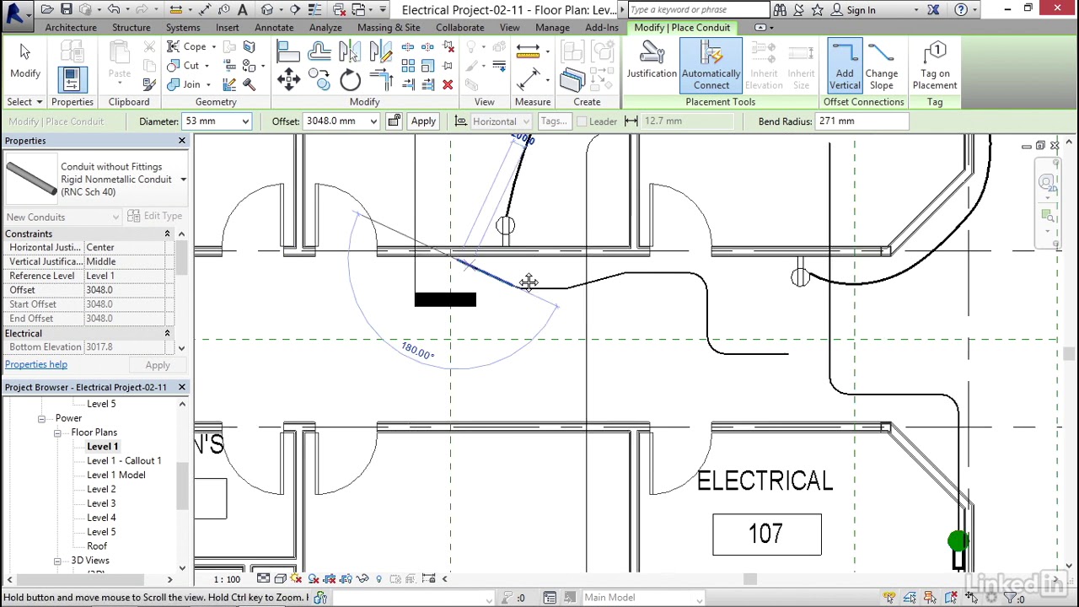The image size is (1079, 607).
Task: Click the Thin Lines icon
Action: coord(314,10)
